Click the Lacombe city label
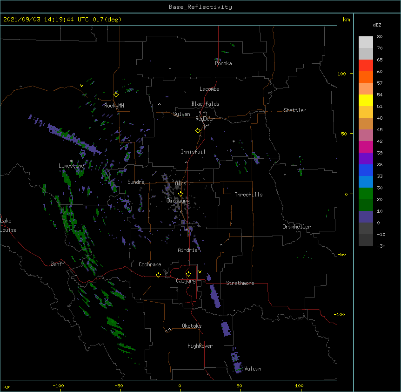This screenshot has width=401, height=392. (x=209, y=89)
